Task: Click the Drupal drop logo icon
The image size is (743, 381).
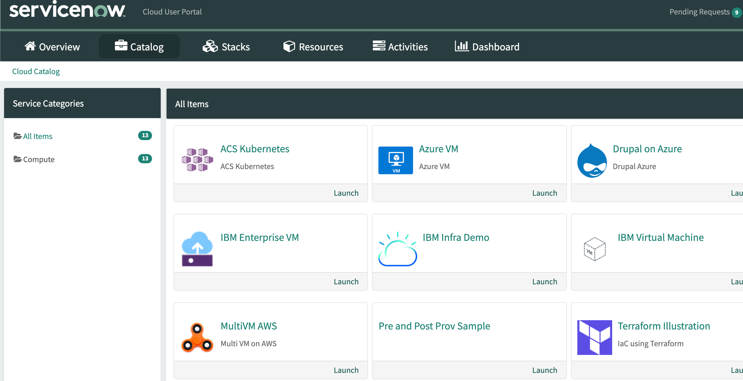Action: pos(592,160)
